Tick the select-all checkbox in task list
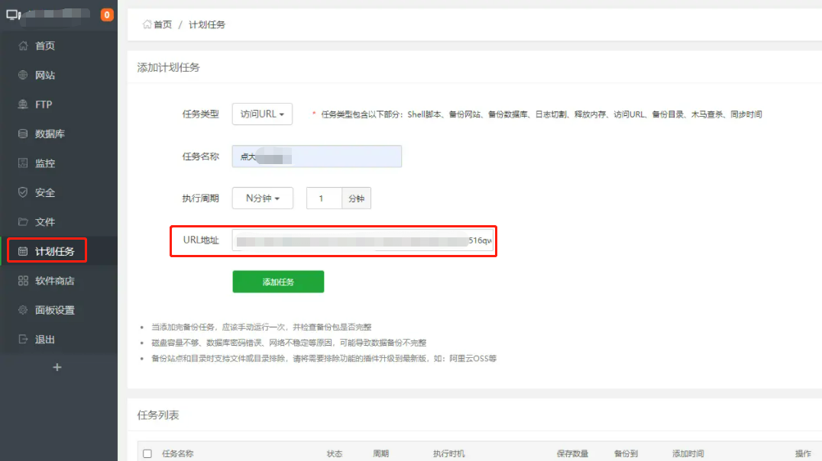 coord(147,453)
